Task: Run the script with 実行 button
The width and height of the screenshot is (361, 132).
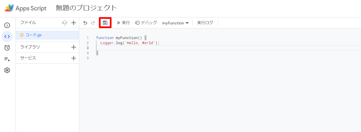Action: pos(123,23)
